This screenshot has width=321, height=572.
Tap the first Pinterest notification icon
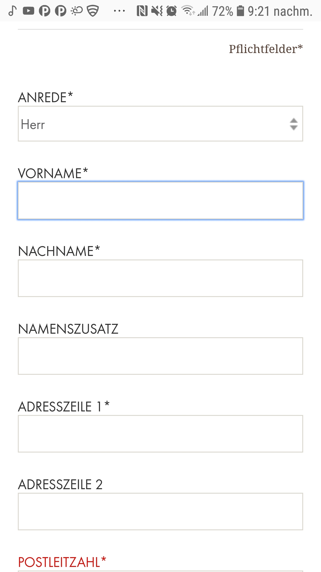(45, 10)
